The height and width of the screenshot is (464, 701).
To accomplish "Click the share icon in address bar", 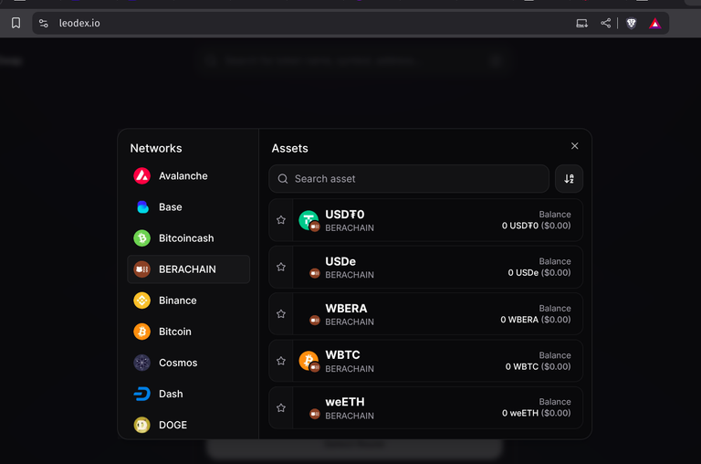I will tap(606, 23).
